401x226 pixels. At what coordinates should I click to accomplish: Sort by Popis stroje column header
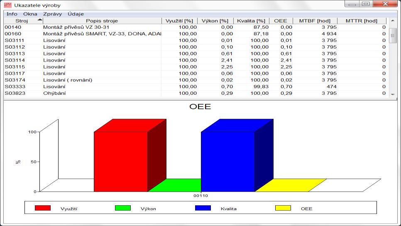(102, 21)
